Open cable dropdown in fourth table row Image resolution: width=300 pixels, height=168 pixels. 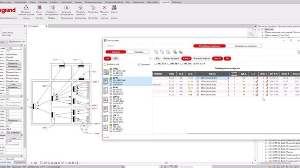pos(228,88)
